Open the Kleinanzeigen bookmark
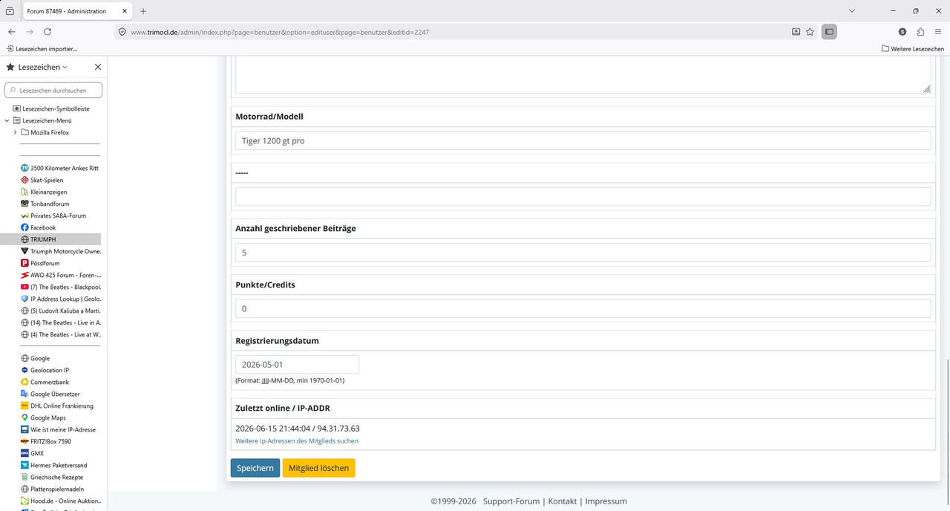Screen dimensions: 950x511 coord(45,192)
